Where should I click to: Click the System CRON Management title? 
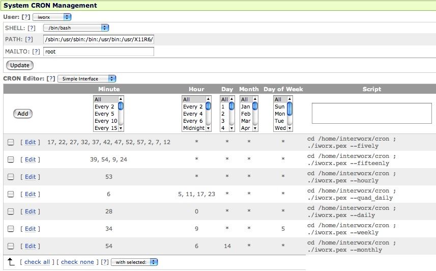point(50,5)
